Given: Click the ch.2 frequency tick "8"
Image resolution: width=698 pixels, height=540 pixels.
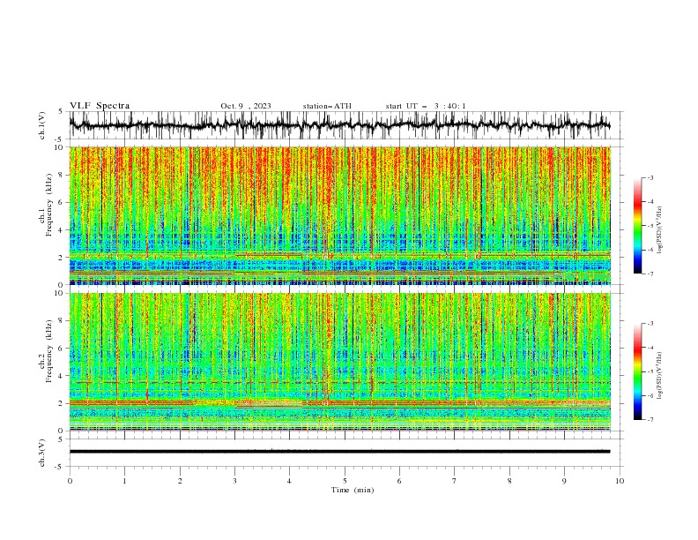Looking at the screenshot, I should pos(62,320).
